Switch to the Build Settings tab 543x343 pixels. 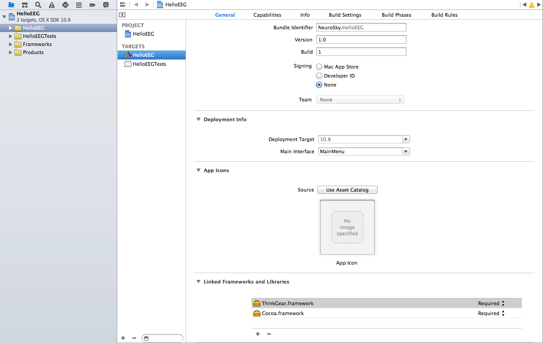345,15
